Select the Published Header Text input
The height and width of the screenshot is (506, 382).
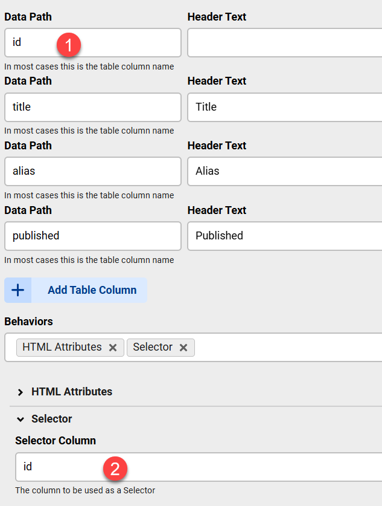coord(284,236)
